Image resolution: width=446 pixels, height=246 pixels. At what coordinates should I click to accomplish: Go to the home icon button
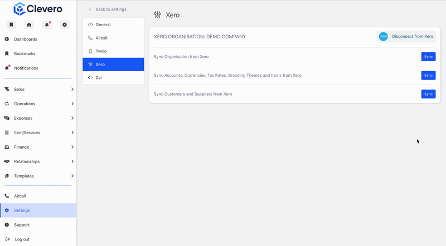coord(29,24)
